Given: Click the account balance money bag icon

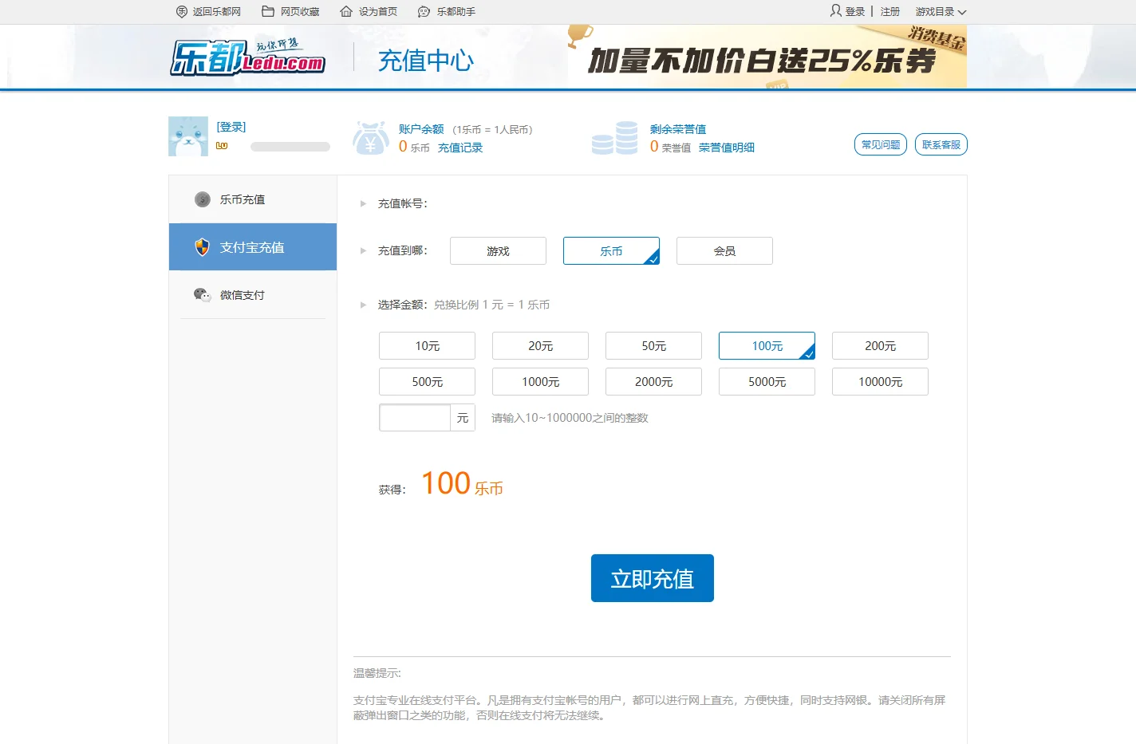Looking at the screenshot, I should click(x=371, y=138).
